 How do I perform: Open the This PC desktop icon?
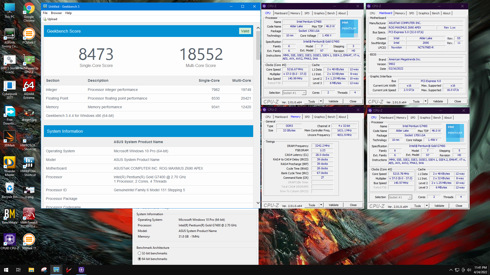point(10,11)
